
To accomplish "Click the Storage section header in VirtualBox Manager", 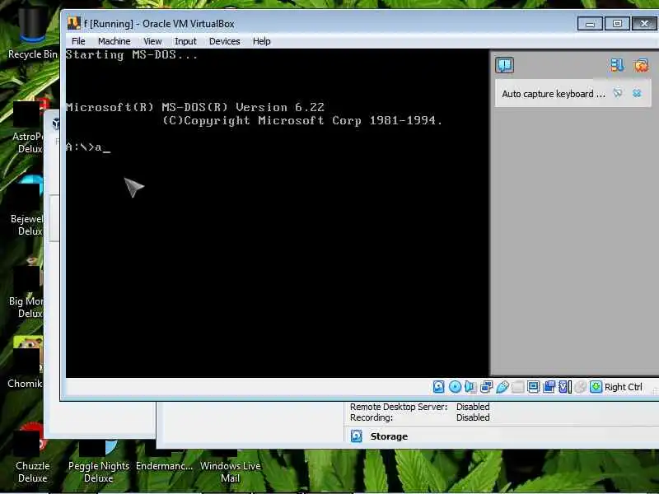I will click(389, 436).
